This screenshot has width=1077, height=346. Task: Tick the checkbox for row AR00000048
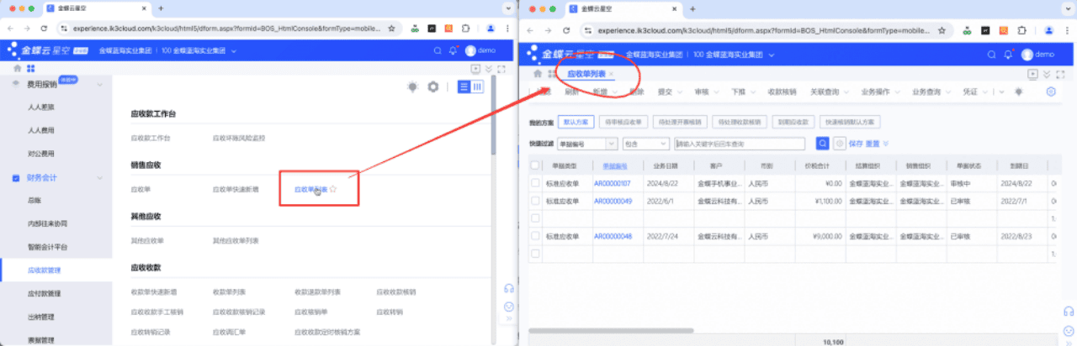(535, 236)
